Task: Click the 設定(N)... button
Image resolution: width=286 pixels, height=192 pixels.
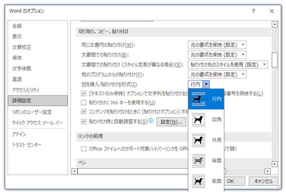Action: tap(171, 122)
